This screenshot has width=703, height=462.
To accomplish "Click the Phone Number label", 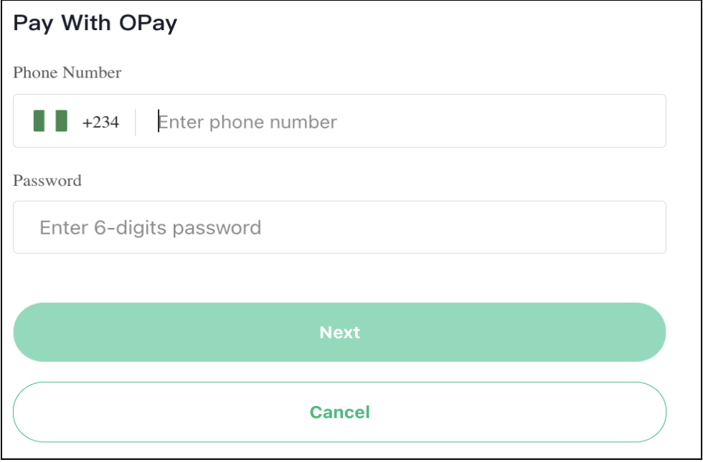I will pyautogui.click(x=67, y=72).
